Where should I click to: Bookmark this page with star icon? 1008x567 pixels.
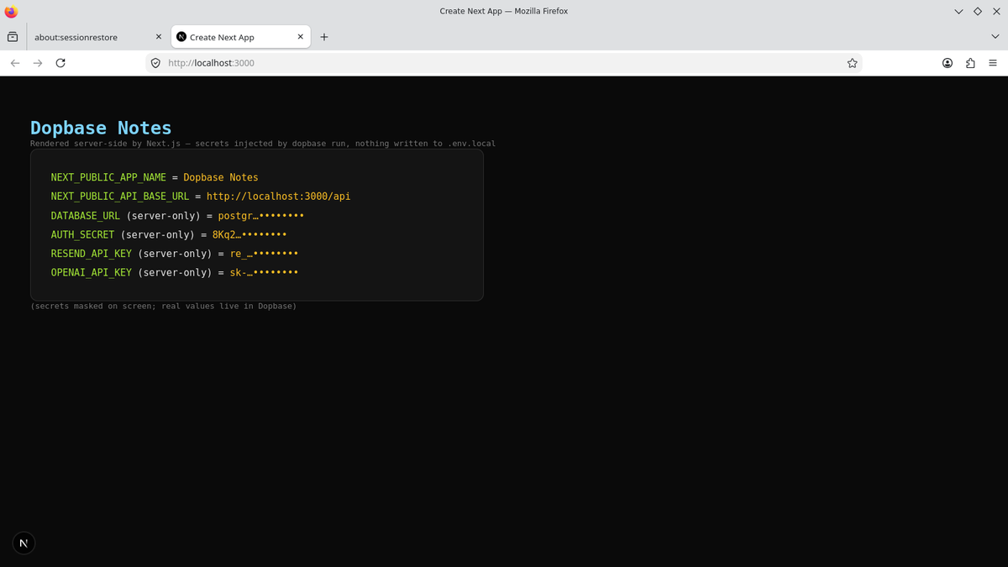coord(852,63)
